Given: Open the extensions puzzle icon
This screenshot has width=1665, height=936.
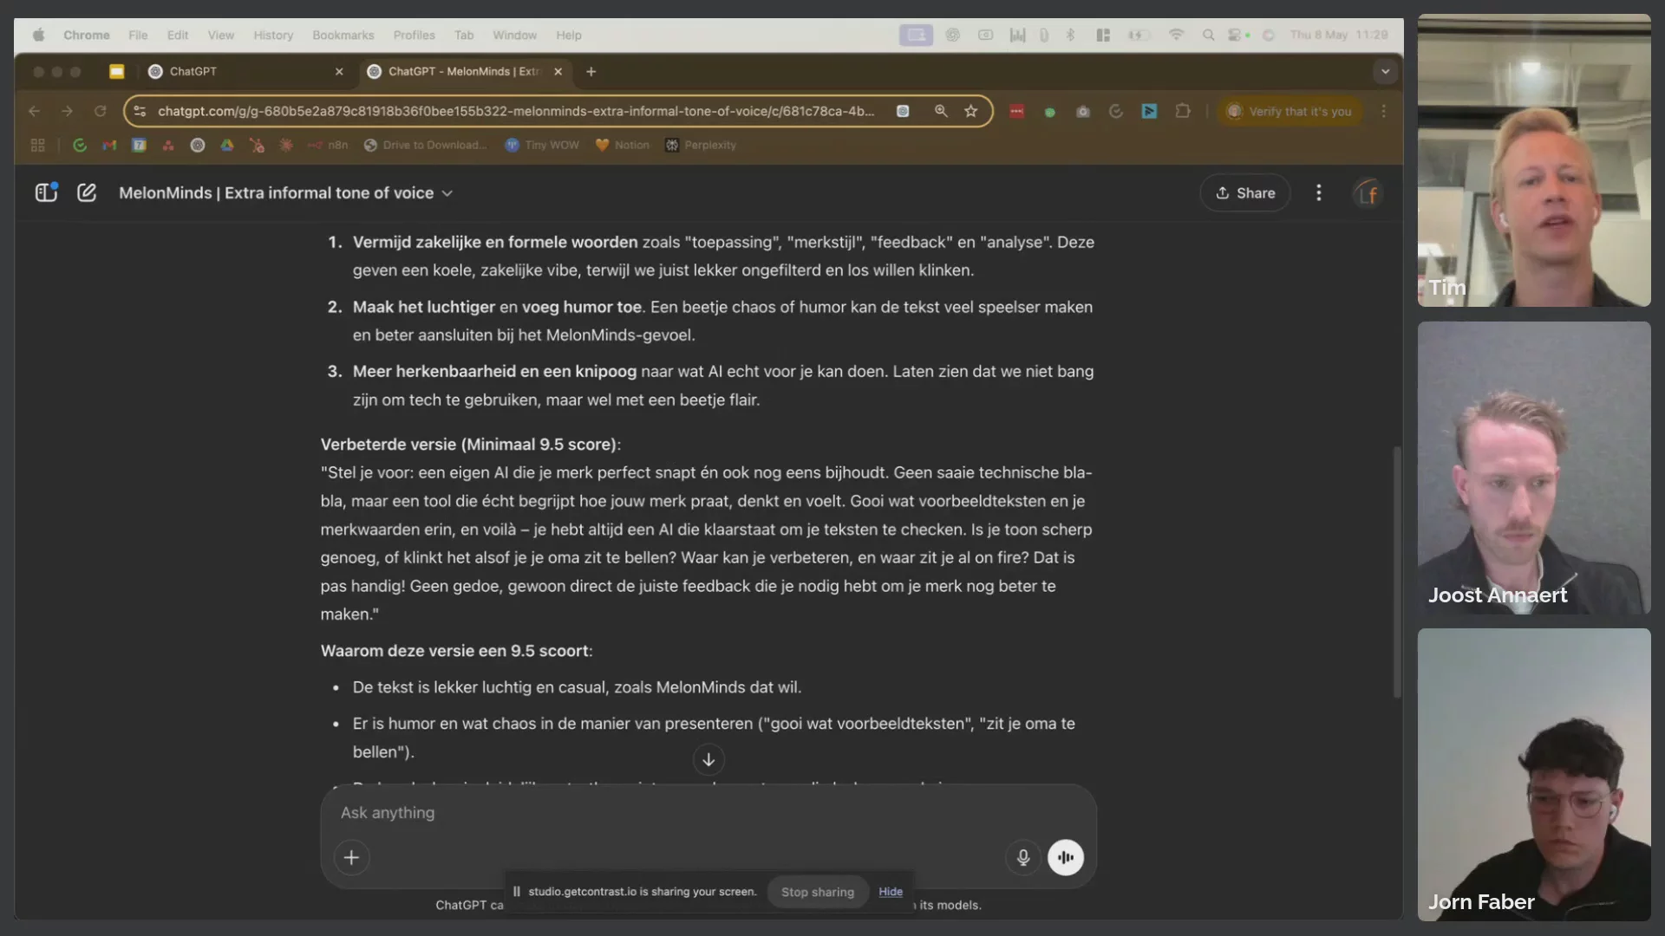Looking at the screenshot, I should pos(1182,111).
